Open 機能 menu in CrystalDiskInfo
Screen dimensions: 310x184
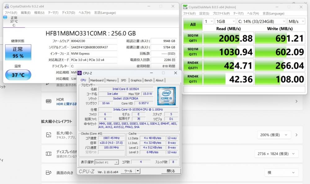(39, 13)
